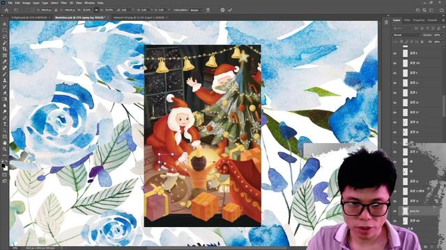
Task: Click the foreground color swatch
Action: click(3, 166)
